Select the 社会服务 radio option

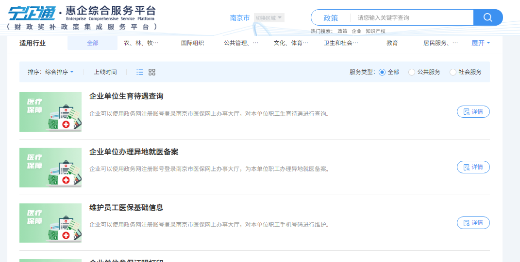coord(453,72)
